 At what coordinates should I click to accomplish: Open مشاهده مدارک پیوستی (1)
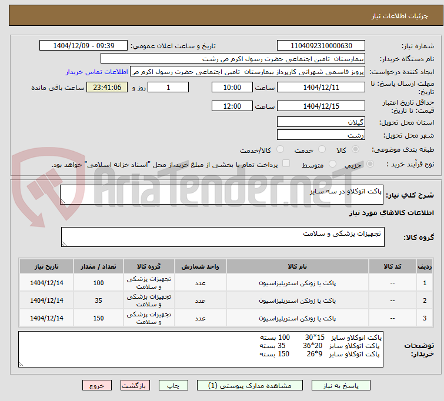[250, 386]
